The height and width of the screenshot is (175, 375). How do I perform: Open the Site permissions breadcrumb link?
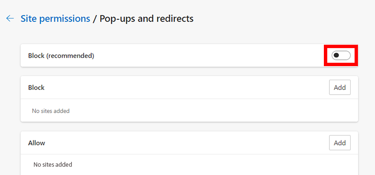(x=55, y=18)
